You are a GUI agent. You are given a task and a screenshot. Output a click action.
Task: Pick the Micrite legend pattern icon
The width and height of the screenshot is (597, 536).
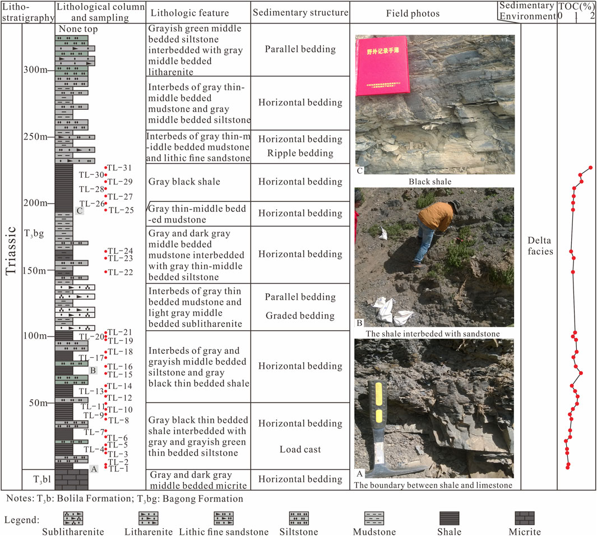525,518
